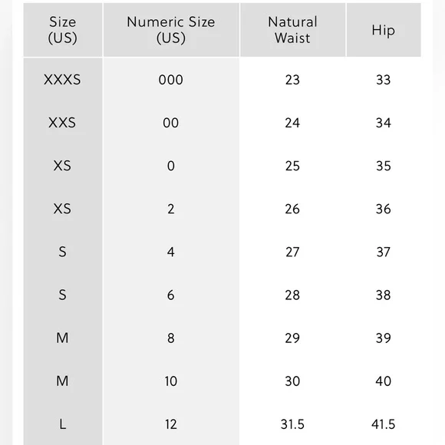Viewport: 445px width, 445px height.
Task: Select the XS label beside size 2
Action: tap(62, 209)
